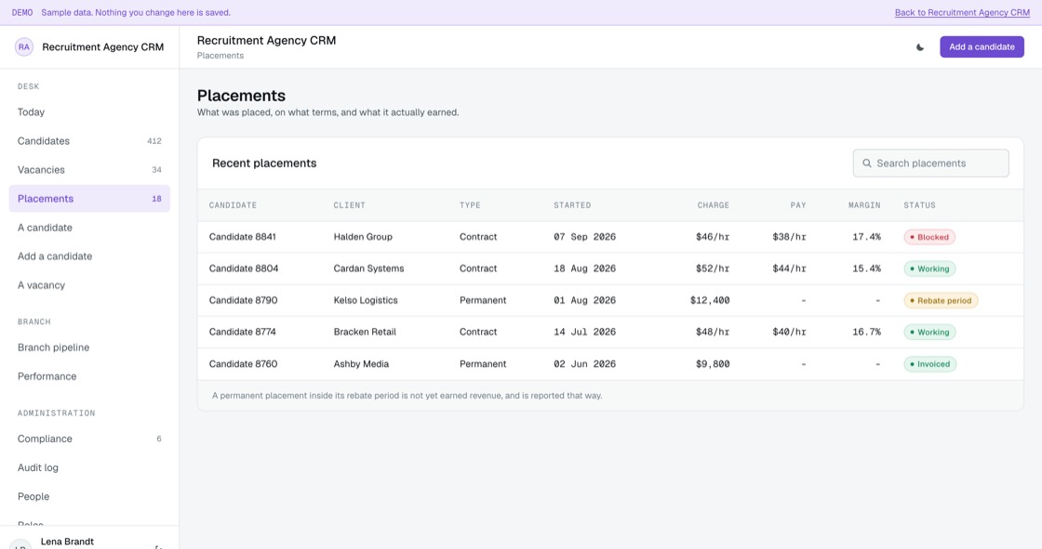Image resolution: width=1042 pixels, height=549 pixels.
Task: Click the Charge column header
Action: coord(713,205)
